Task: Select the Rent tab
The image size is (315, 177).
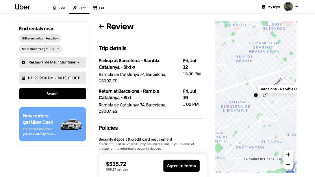Action: [x=79, y=8]
